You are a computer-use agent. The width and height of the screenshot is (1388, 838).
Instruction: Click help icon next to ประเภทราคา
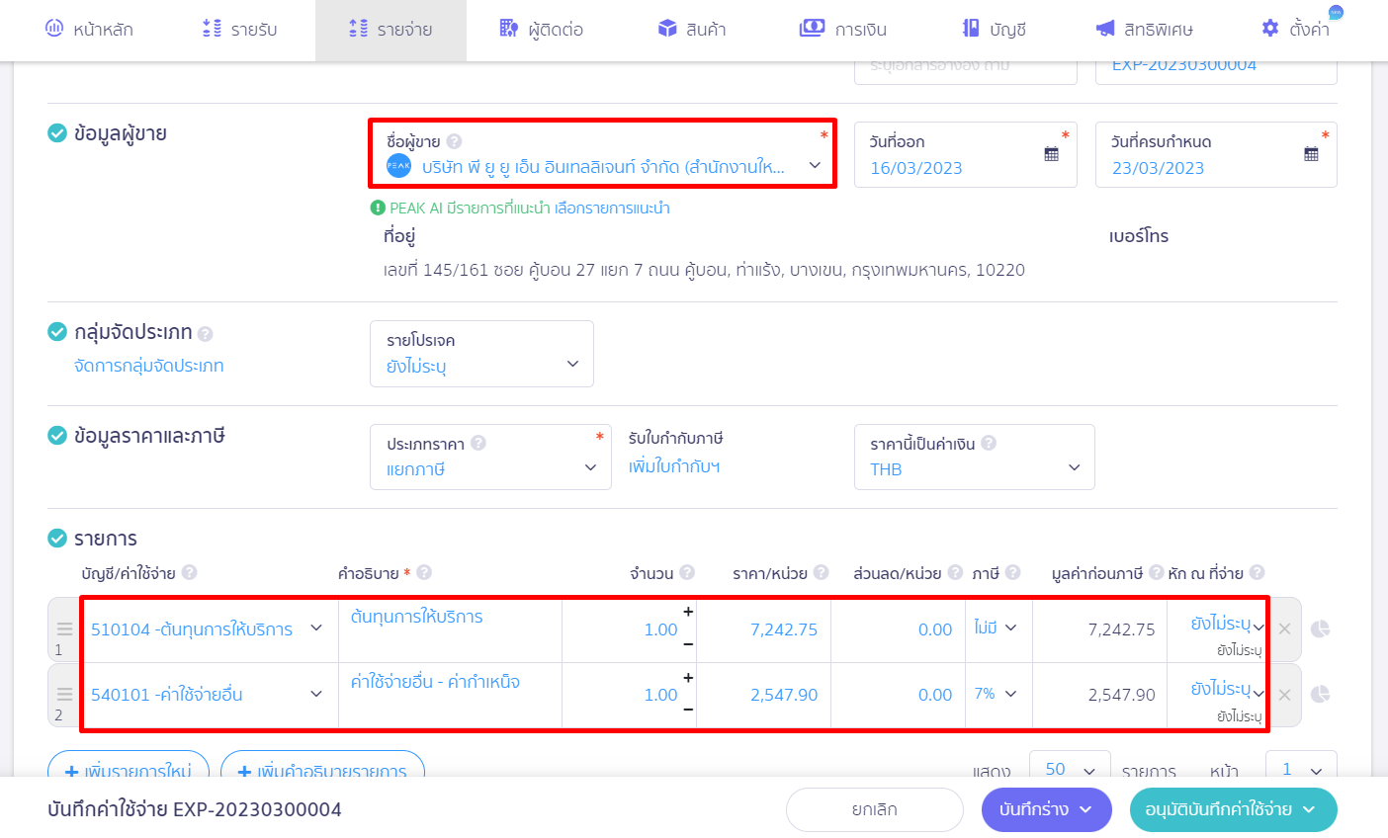pos(478,443)
